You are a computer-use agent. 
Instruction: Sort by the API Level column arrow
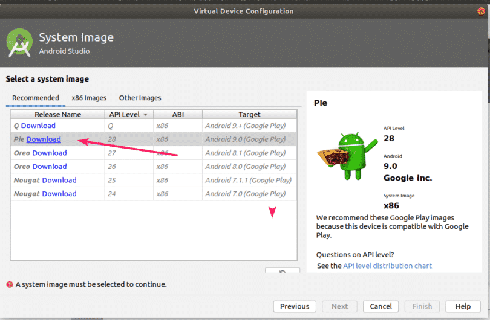pyautogui.click(x=145, y=115)
